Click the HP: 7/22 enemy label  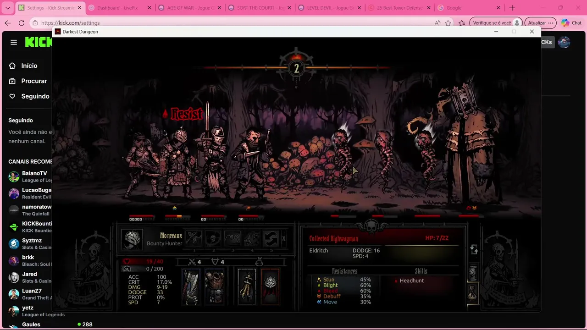pos(437,238)
